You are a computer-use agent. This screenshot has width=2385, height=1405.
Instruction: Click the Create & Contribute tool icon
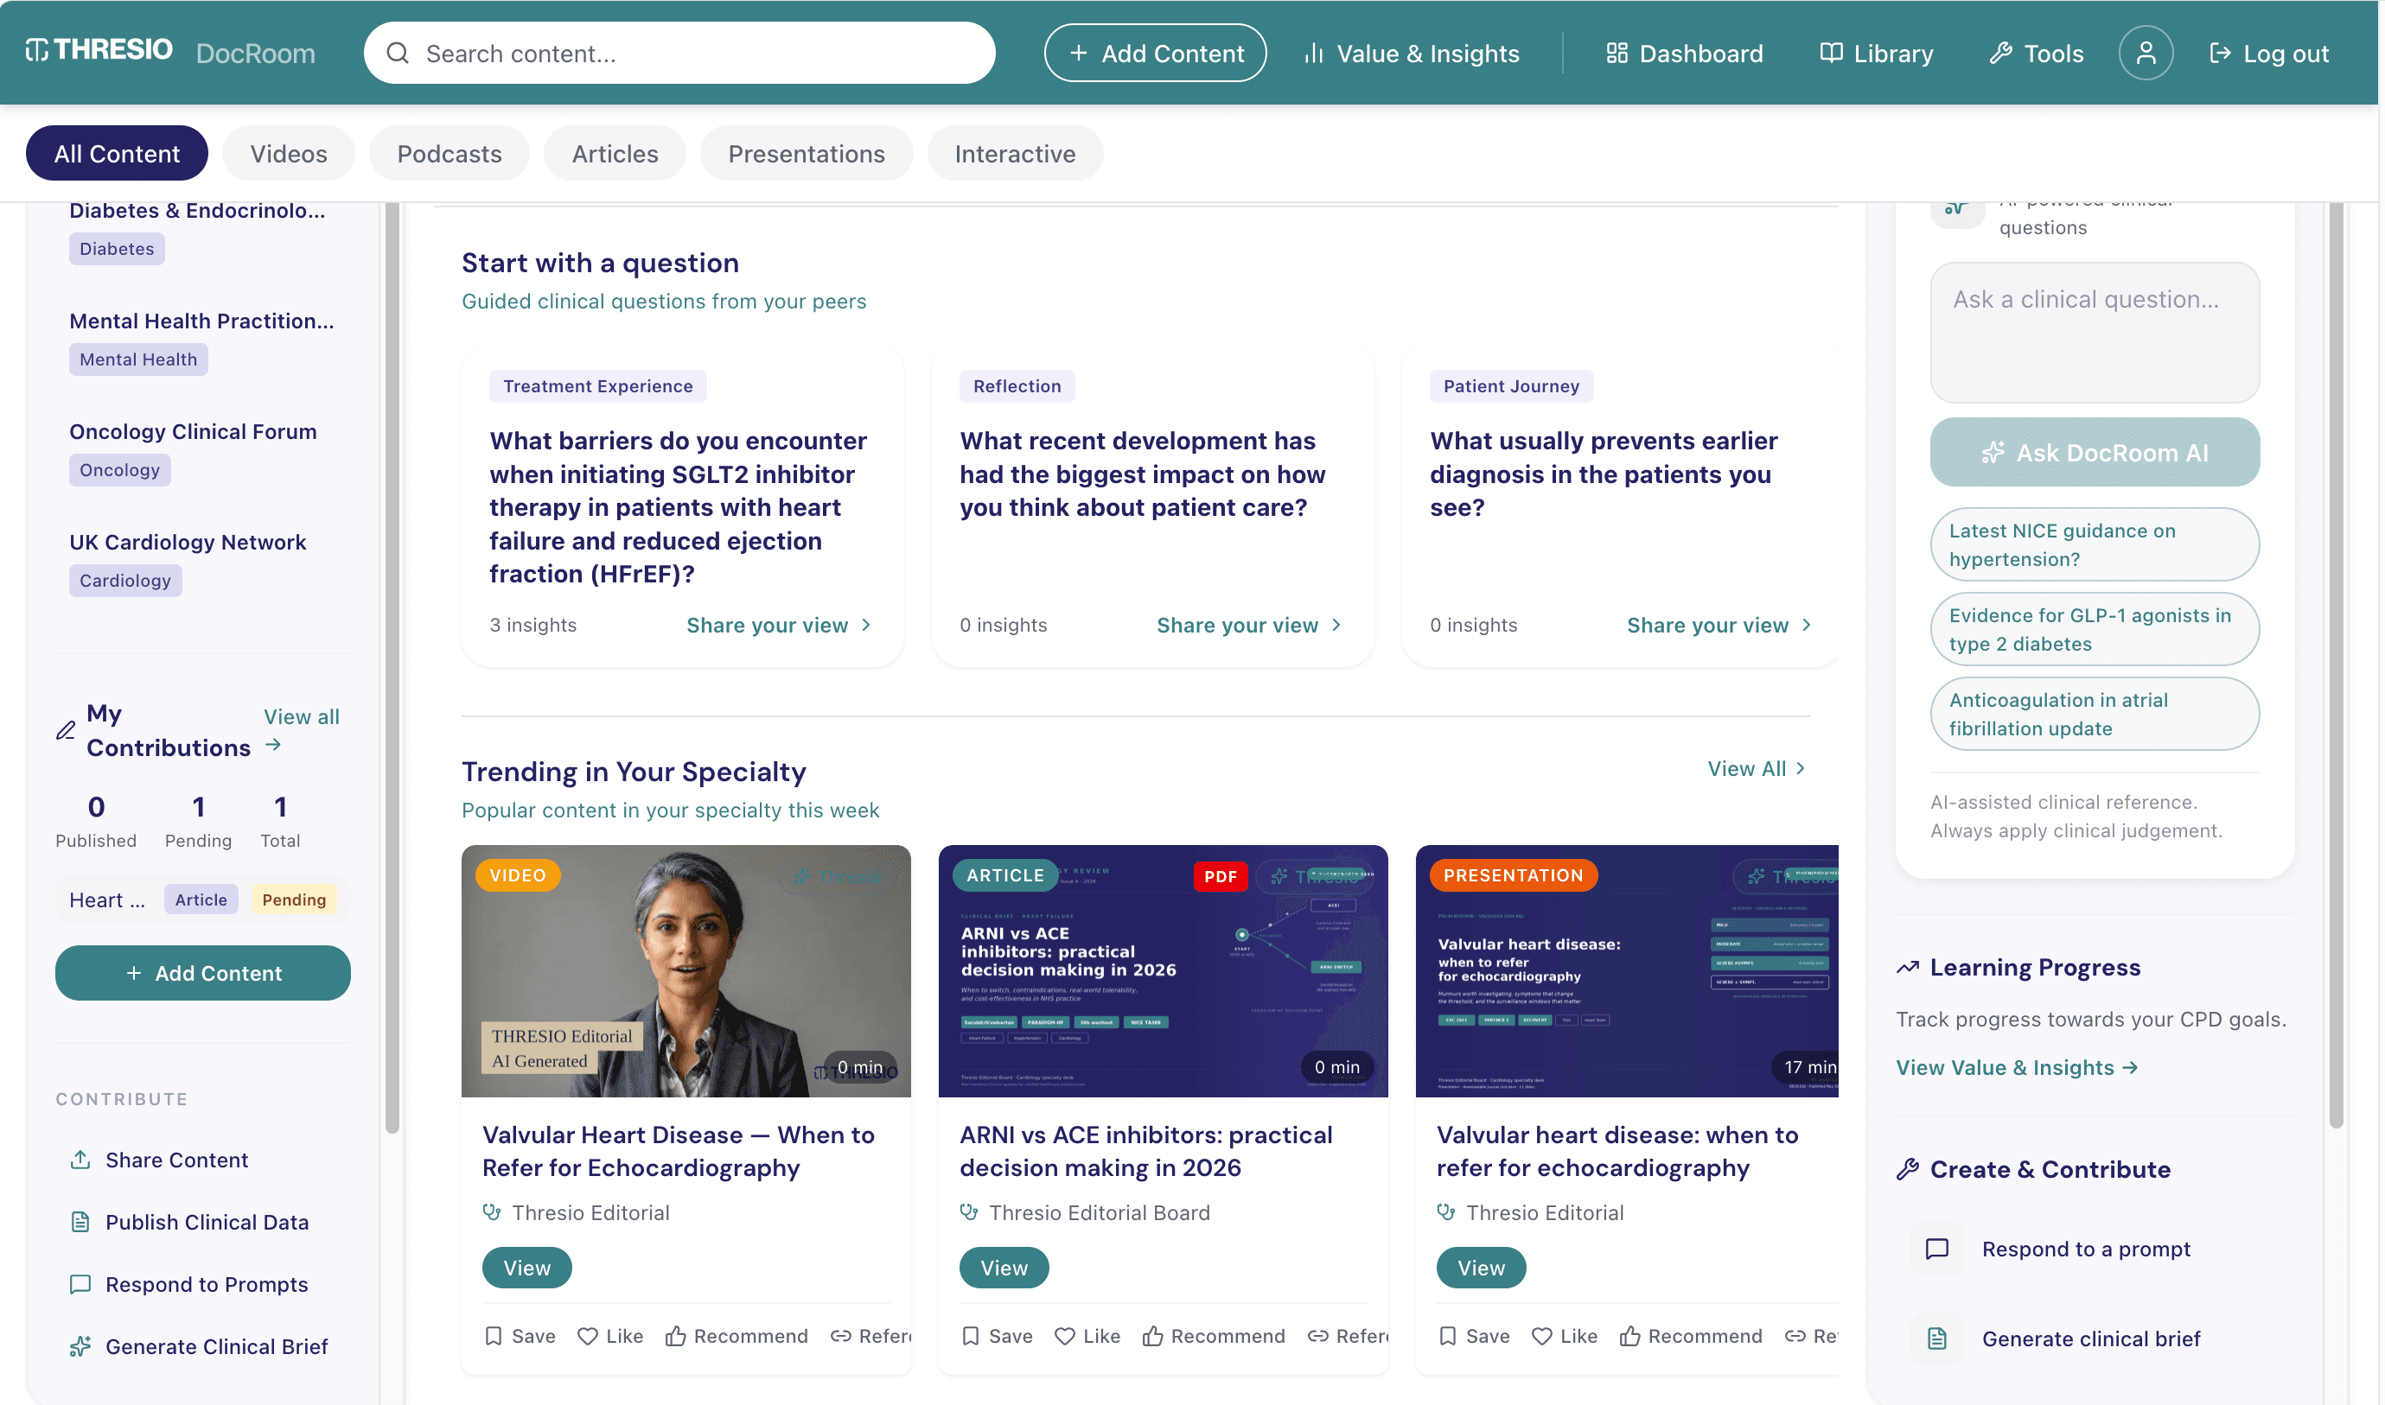(x=1907, y=1168)
